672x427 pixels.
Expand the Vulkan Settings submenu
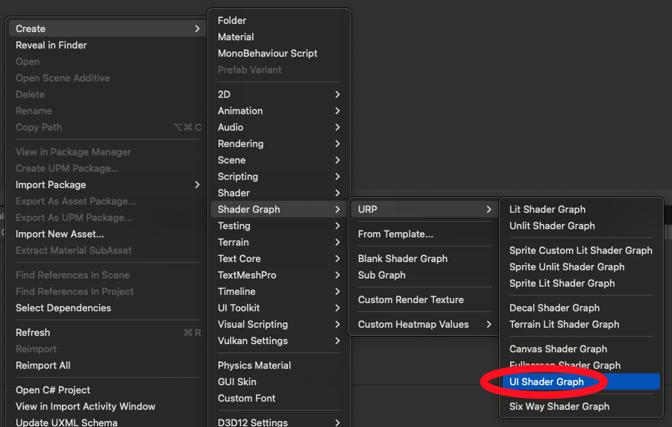279,340
